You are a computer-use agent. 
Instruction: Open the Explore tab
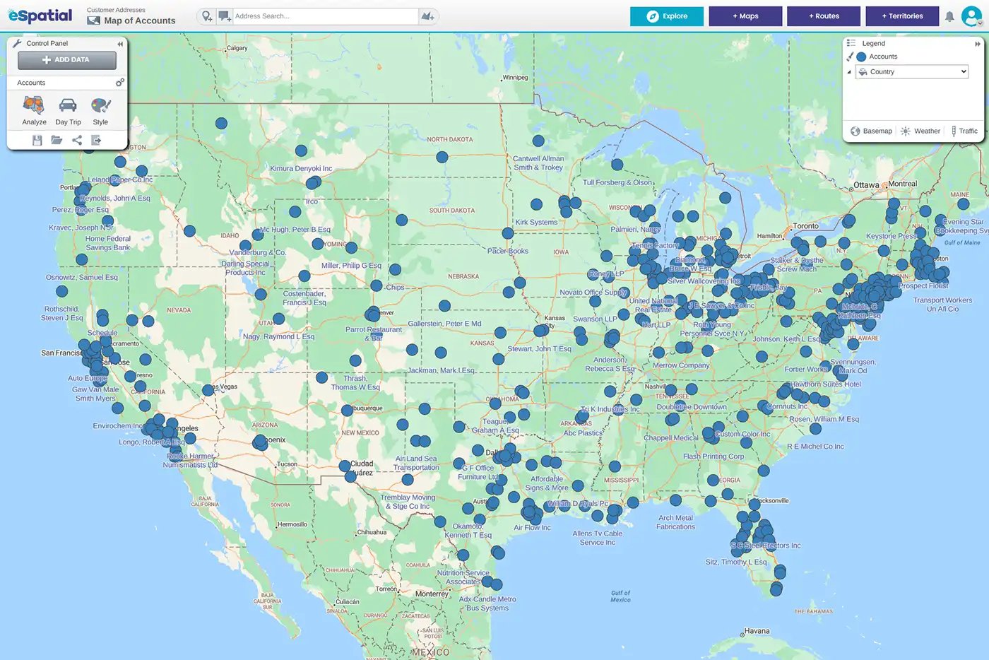[667, 16]
